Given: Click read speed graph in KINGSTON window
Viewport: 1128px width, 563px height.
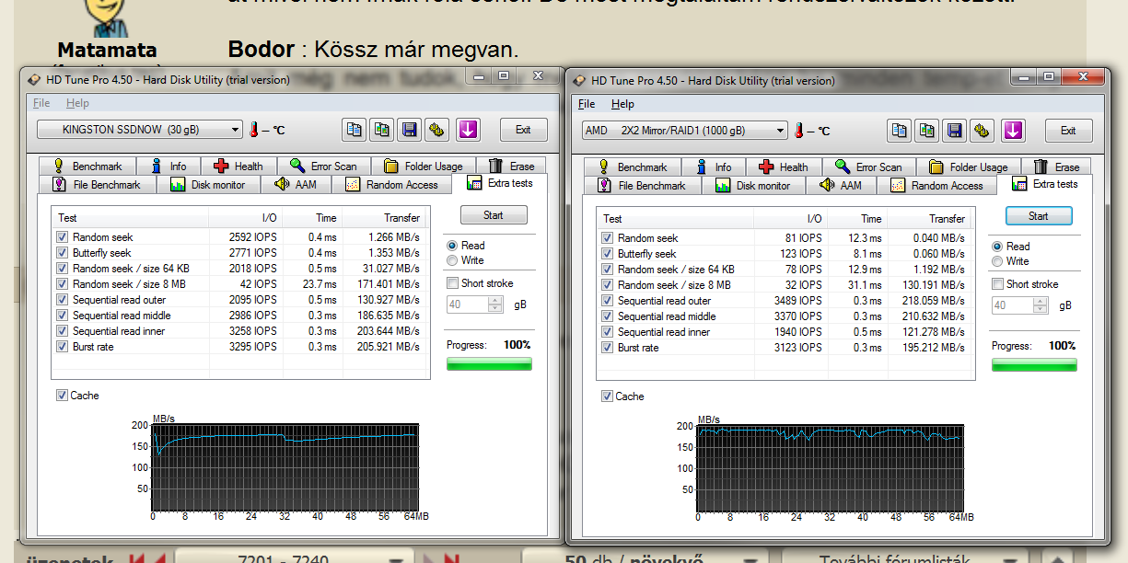Looking at the screenshot, I should tap(285, 466).
